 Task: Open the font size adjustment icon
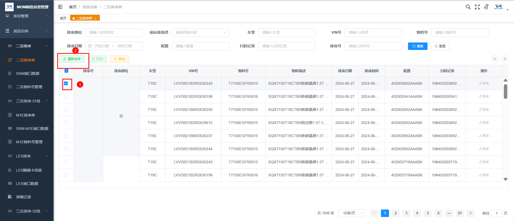pyautogui.click(x=486, y=7)
